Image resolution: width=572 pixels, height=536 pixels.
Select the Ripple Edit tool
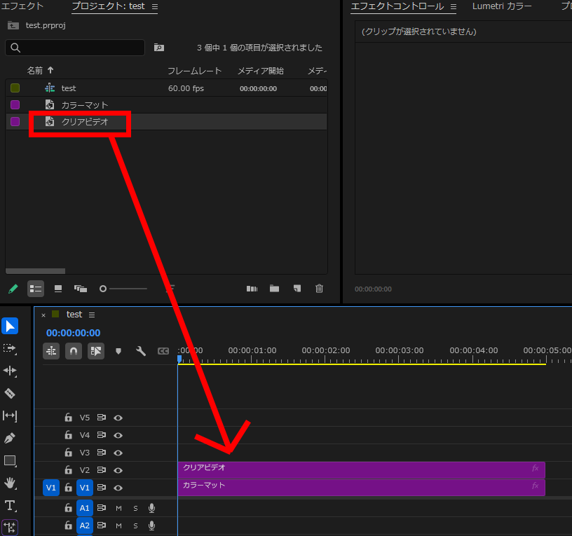click(10, 371)
